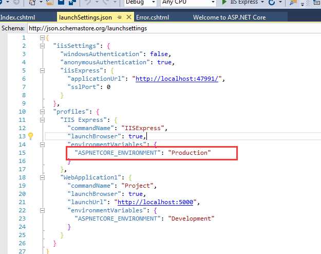
Task: Click the "IISExpress" commandName value
Action: tap(143, 128)
